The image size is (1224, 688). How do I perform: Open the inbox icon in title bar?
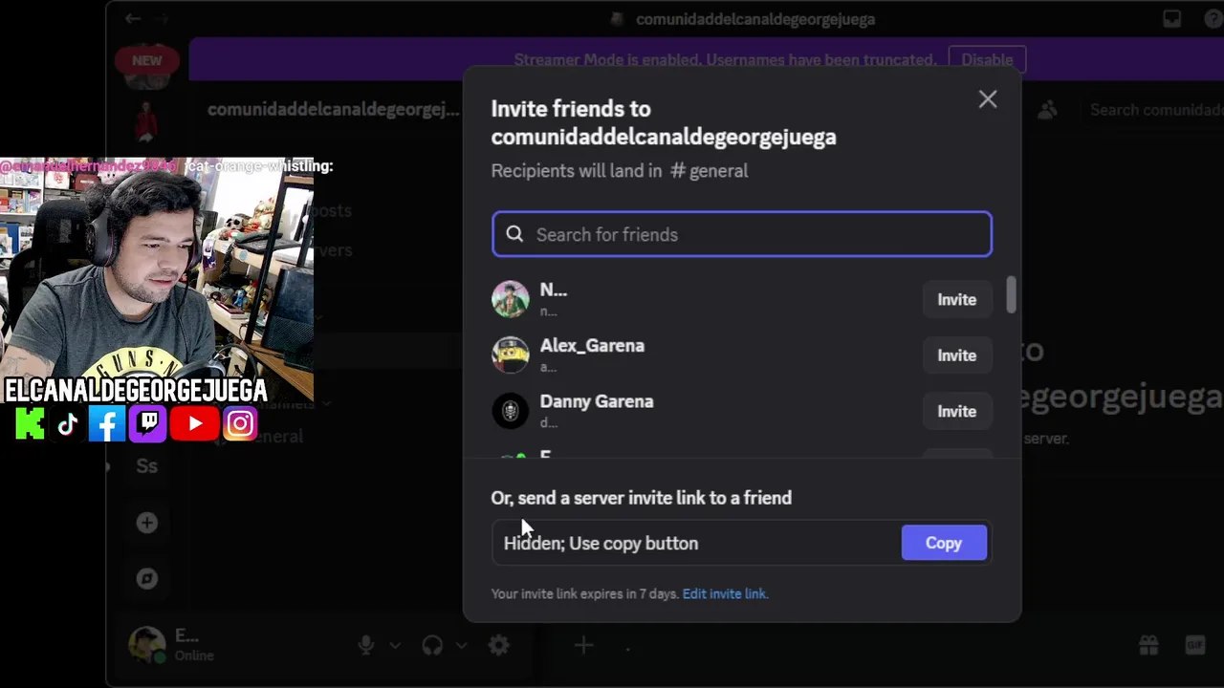pos(1171,19)
